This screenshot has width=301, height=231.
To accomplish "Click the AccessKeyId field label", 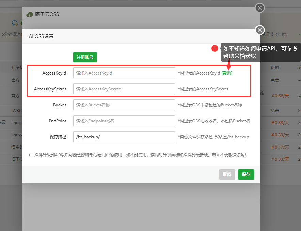I will [x=54, y=73].
